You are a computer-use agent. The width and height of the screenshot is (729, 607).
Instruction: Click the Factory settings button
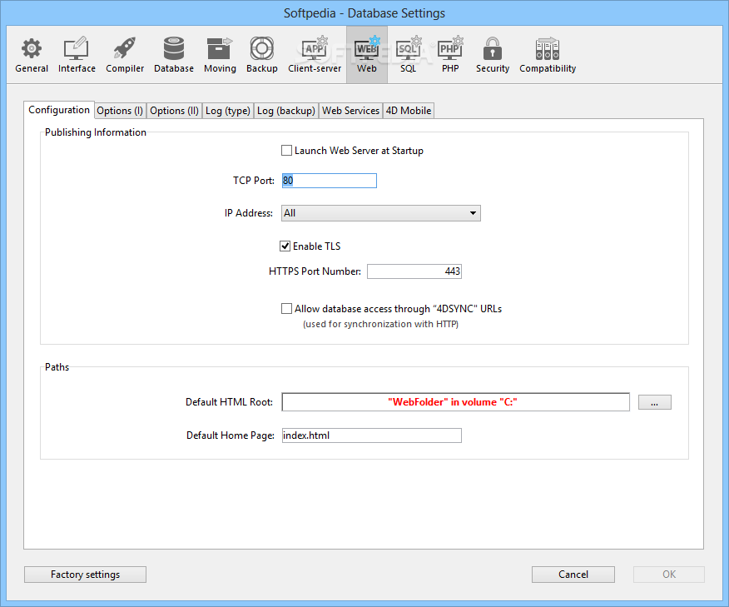point(85,575)
